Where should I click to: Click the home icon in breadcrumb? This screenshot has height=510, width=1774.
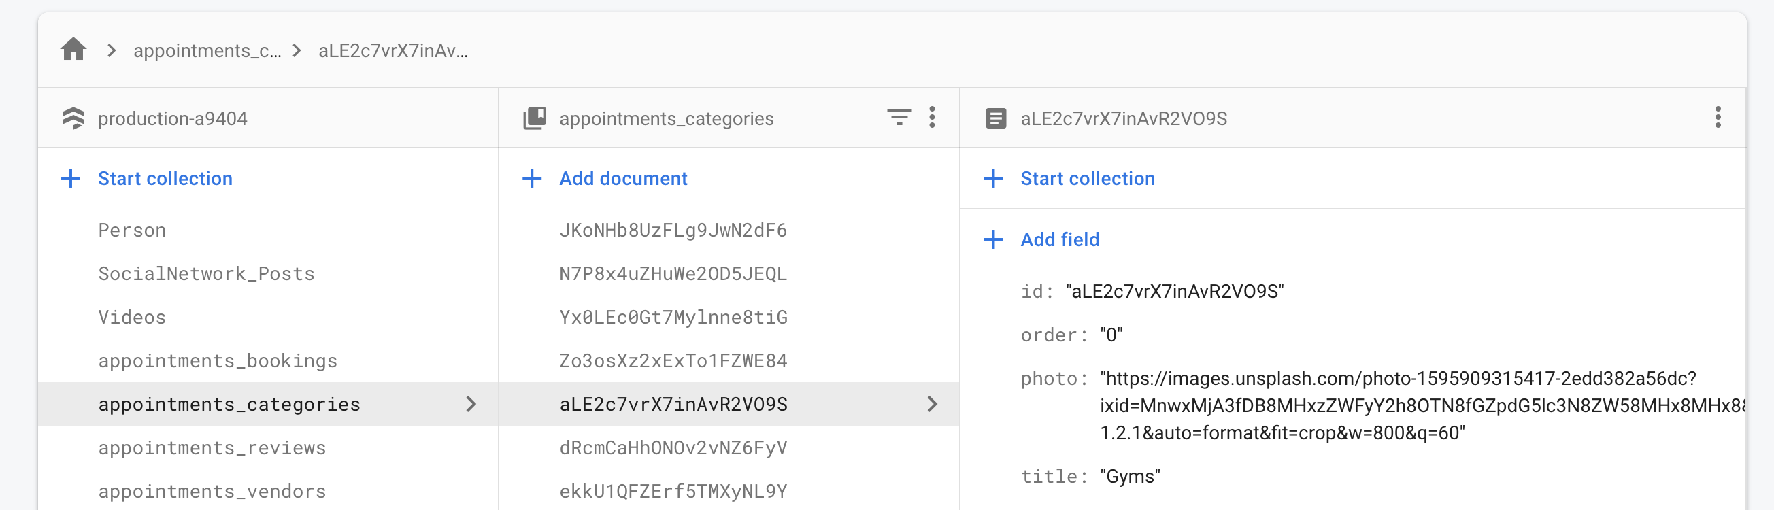click(73, 50)
